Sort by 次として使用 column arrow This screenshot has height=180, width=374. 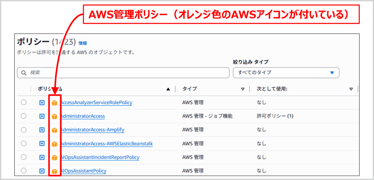point(351,89)
